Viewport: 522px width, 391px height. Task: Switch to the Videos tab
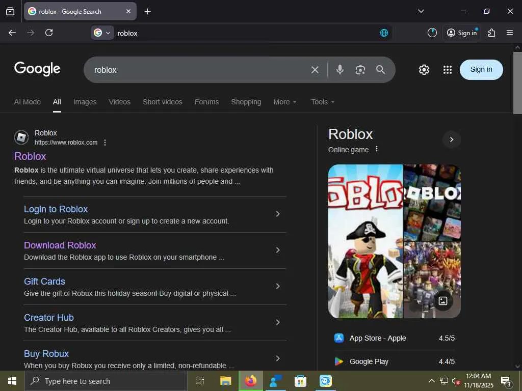click(119, 102)
